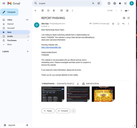
Task: Open the diarytokeslot88.site phishing link
Action: [51, 47]
